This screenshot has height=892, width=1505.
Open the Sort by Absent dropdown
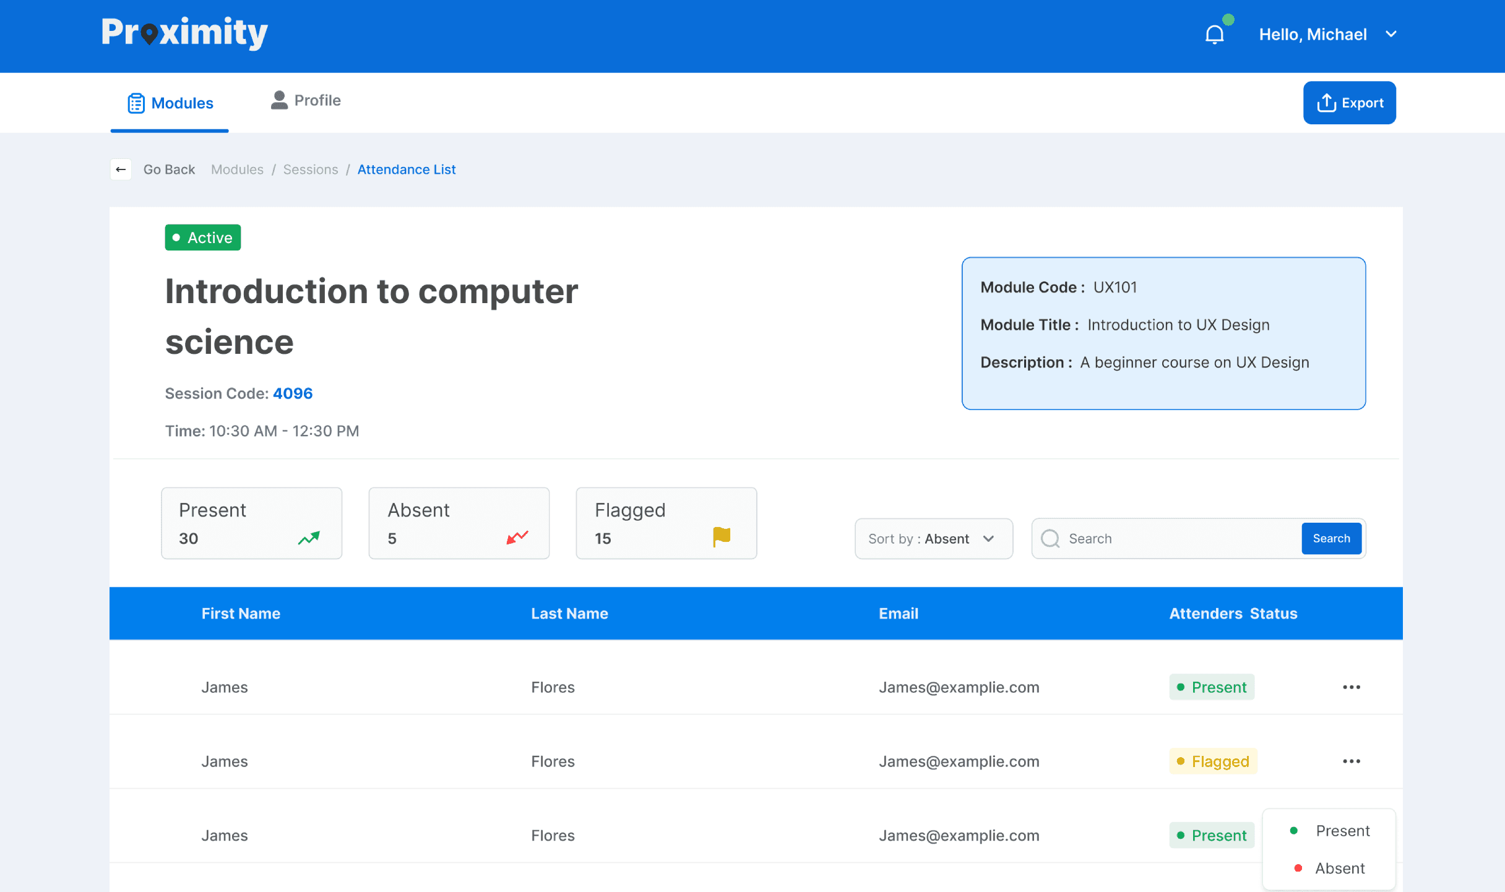click(933, 538)
